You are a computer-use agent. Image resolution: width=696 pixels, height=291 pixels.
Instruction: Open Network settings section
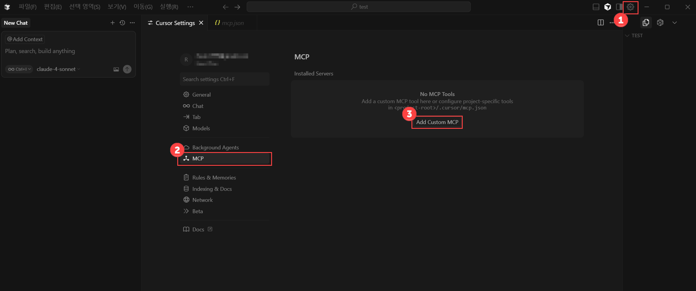pyautogui.click(x=225, y=200)
